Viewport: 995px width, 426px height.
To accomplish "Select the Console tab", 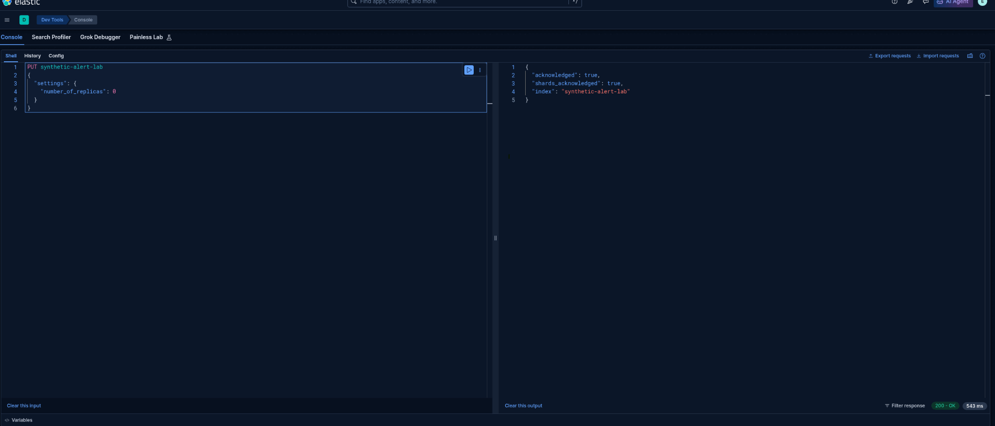I will [12, 37].
